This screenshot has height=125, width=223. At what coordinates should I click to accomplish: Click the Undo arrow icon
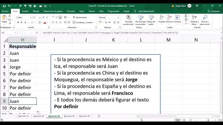(9, 6)
